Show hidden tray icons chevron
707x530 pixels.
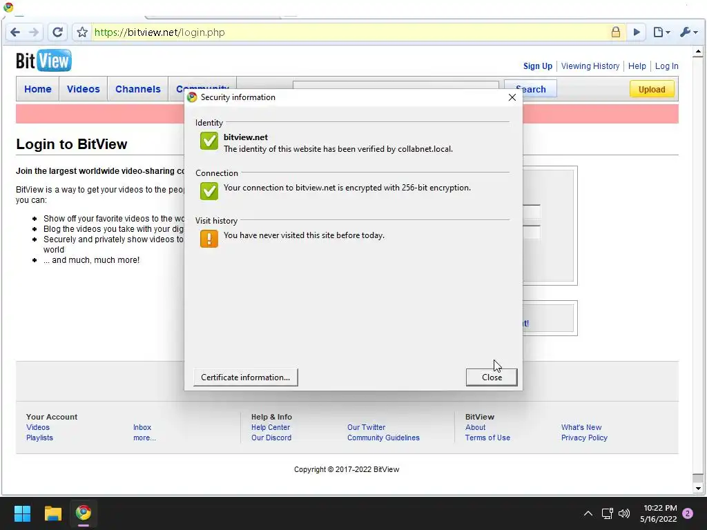(x=588, y=513)
